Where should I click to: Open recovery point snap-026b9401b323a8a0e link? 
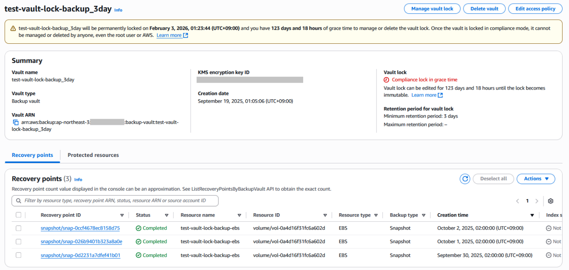pyautogui.click(x=81, y=242)
